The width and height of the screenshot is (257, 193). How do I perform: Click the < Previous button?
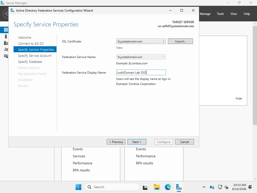(116, 142)
